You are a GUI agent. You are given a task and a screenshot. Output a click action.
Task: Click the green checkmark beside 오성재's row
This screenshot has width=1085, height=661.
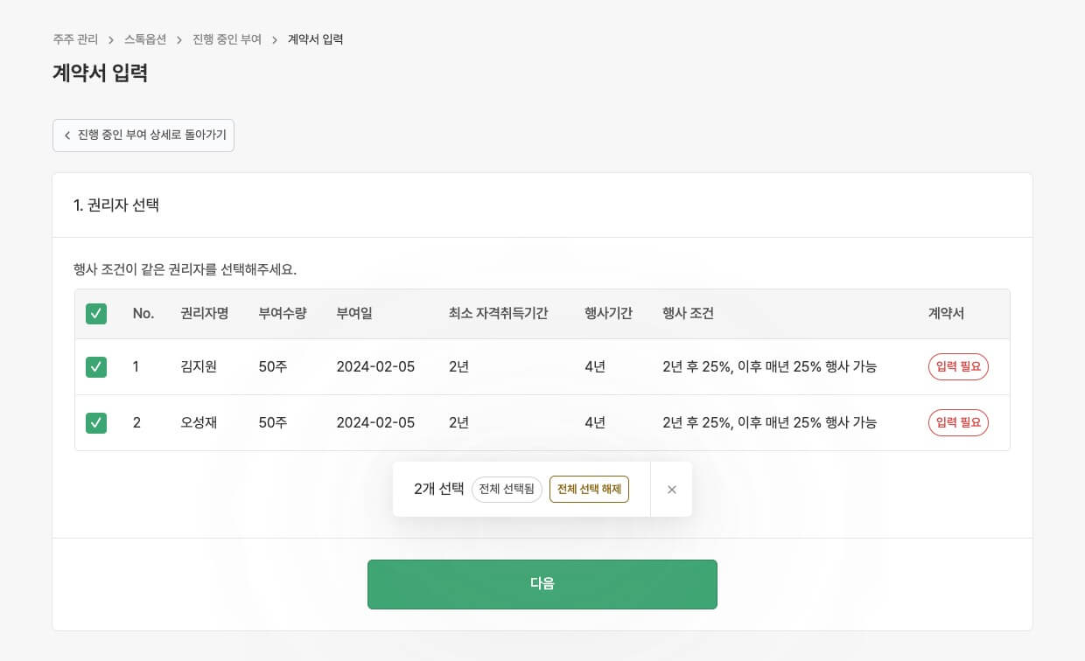coord(96,422)
